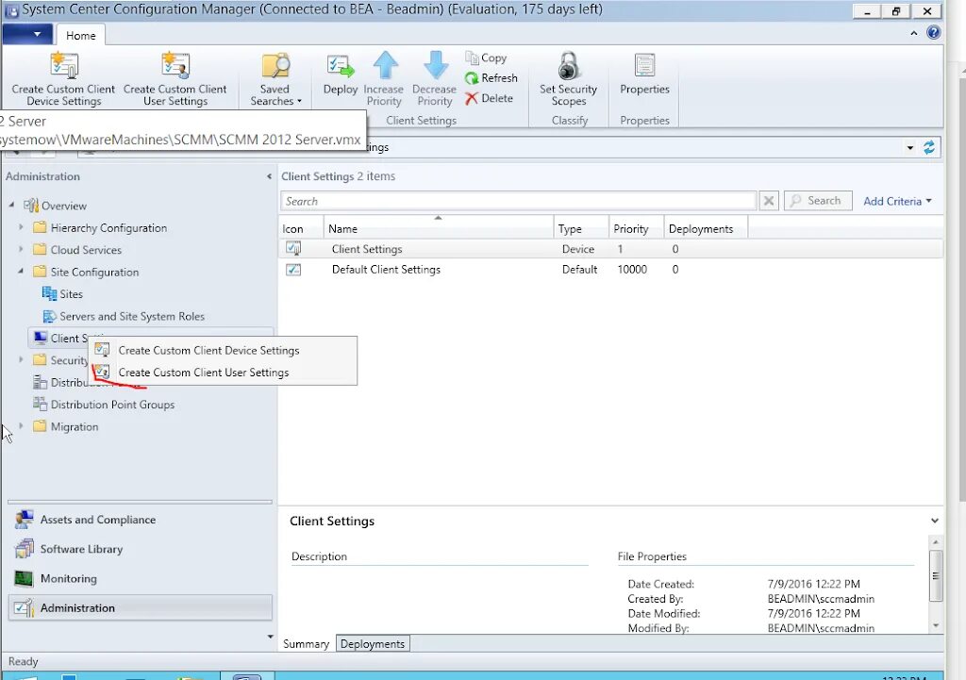Open the navigation pane options arrow
The width and height of the screenshot is (966, 680).
click(x=270, y=637)
